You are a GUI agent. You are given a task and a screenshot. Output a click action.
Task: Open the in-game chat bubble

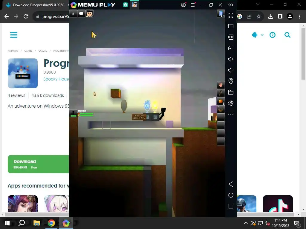click(81, 14)
